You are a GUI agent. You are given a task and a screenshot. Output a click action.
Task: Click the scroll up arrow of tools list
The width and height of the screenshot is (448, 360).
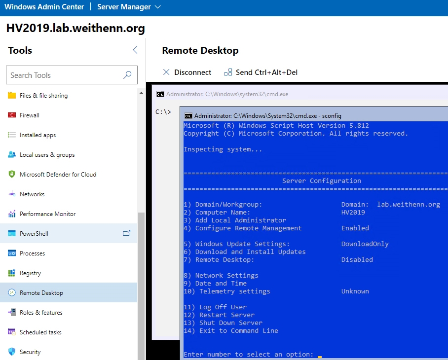[141, 93]
